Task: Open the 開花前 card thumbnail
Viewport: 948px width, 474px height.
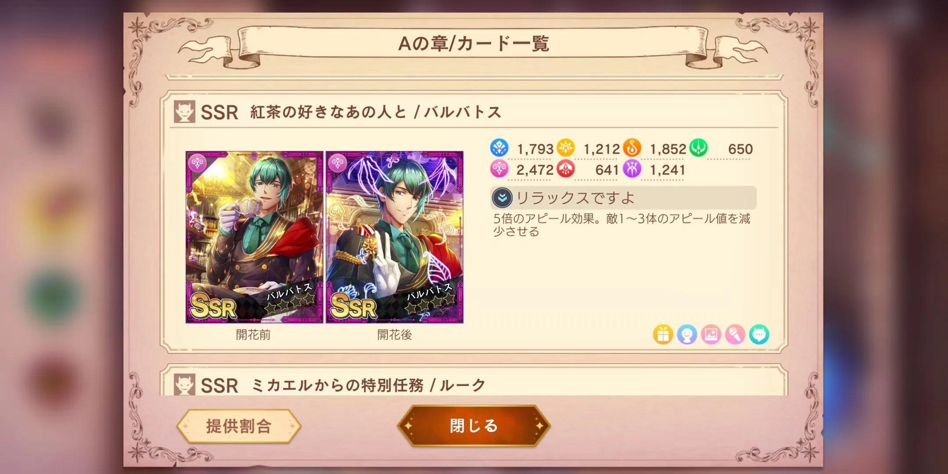Action: tap(254, 237)
